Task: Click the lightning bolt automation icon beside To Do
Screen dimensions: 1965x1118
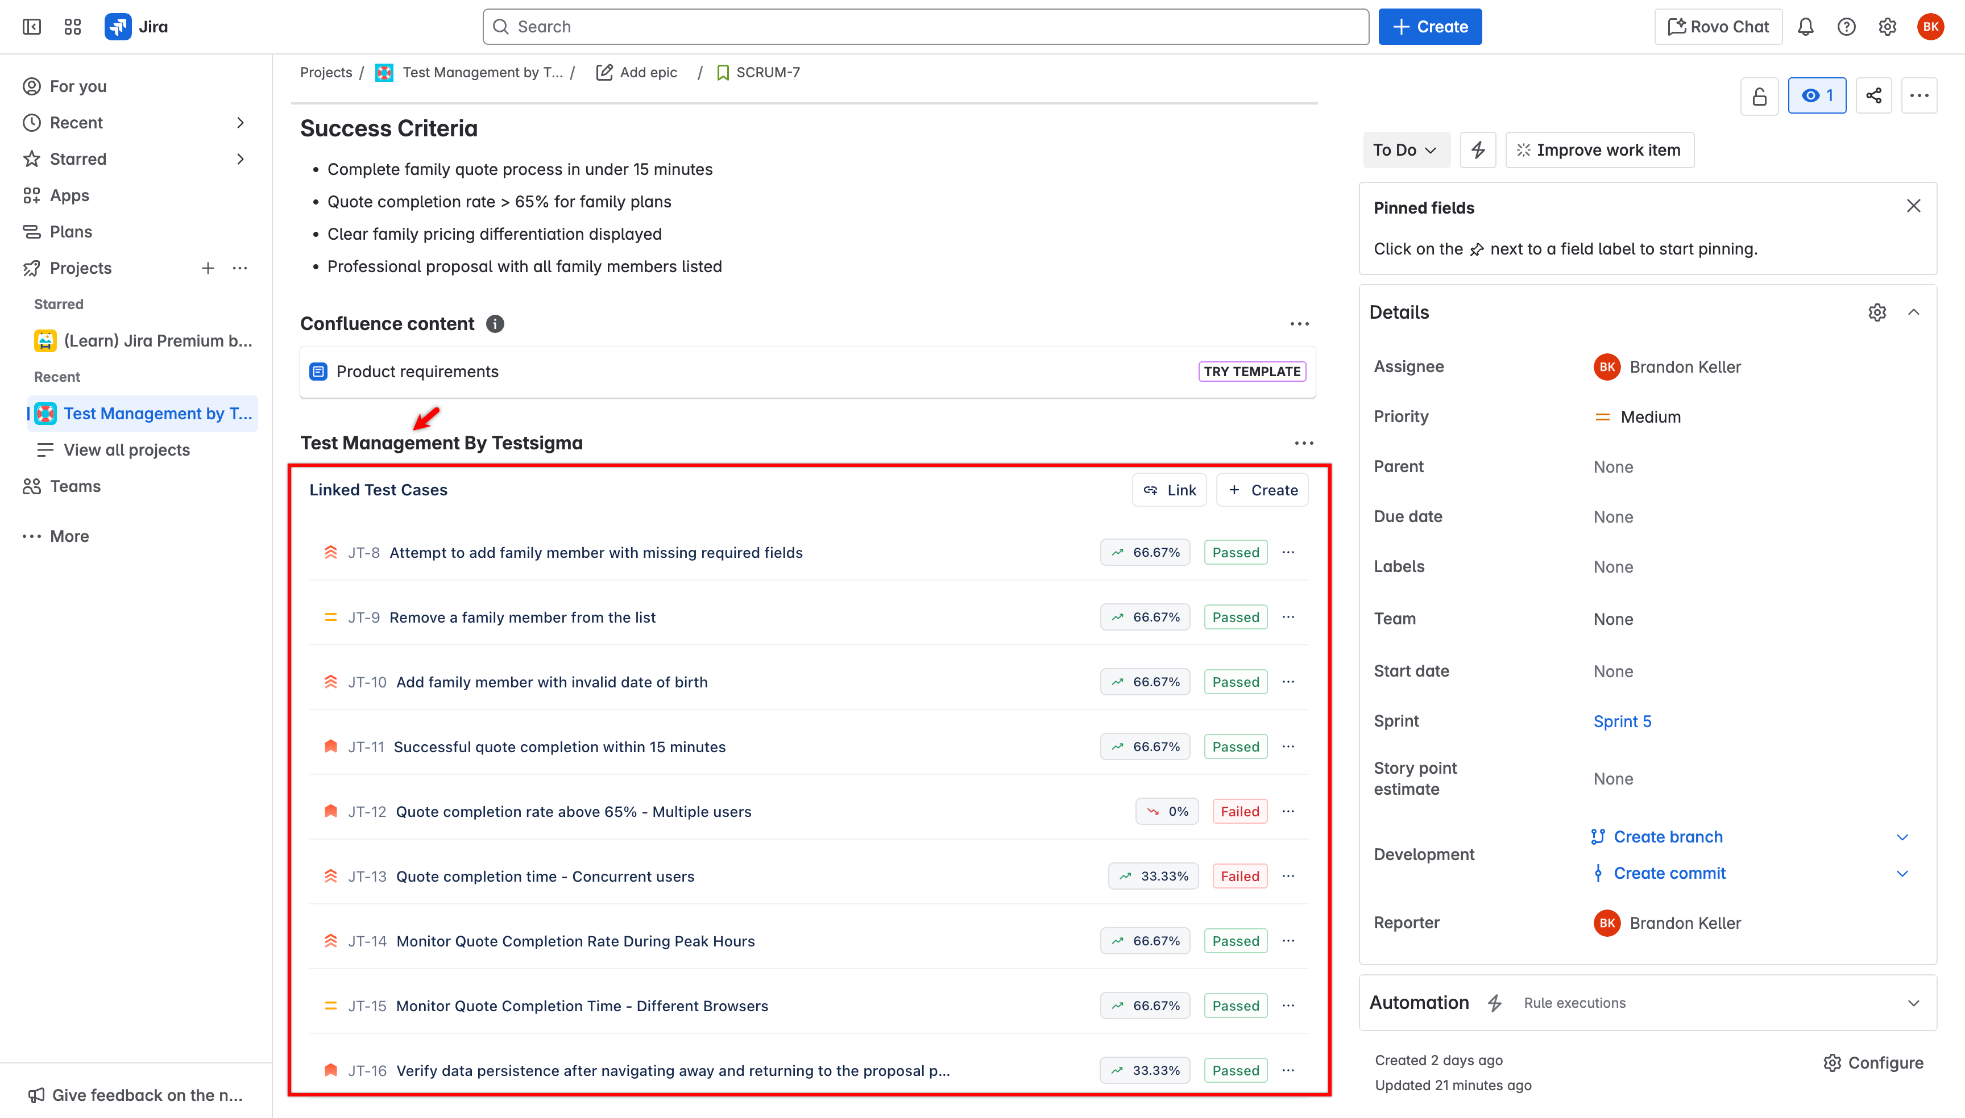Action: click(x=1478, y=150)
